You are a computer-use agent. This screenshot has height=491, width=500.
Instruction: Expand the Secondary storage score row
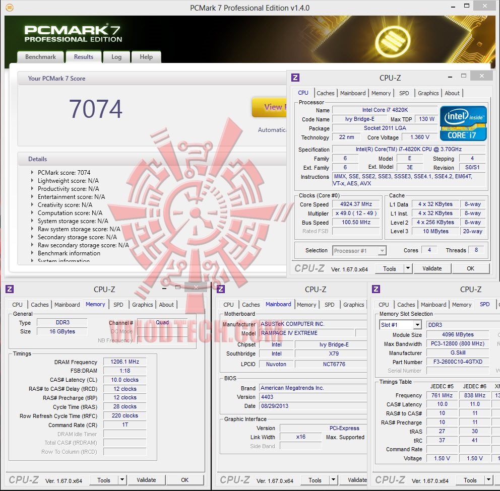click(32, 237)
